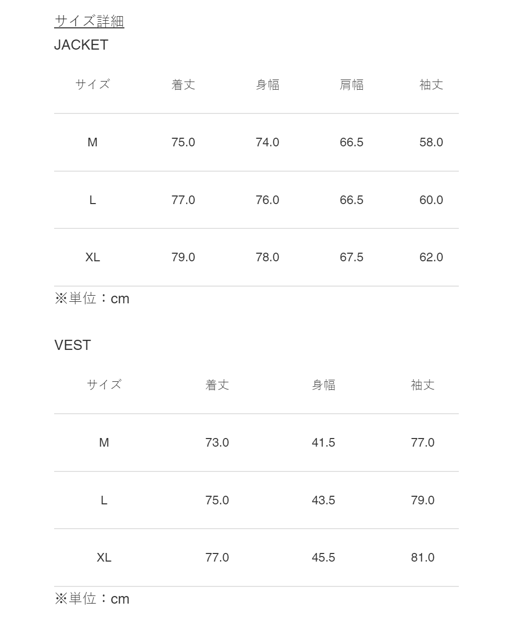The height and width of the screenshot is (635, 519).
Task: Select the 着丈 header in JACKET table
Action: click(183, 85)
